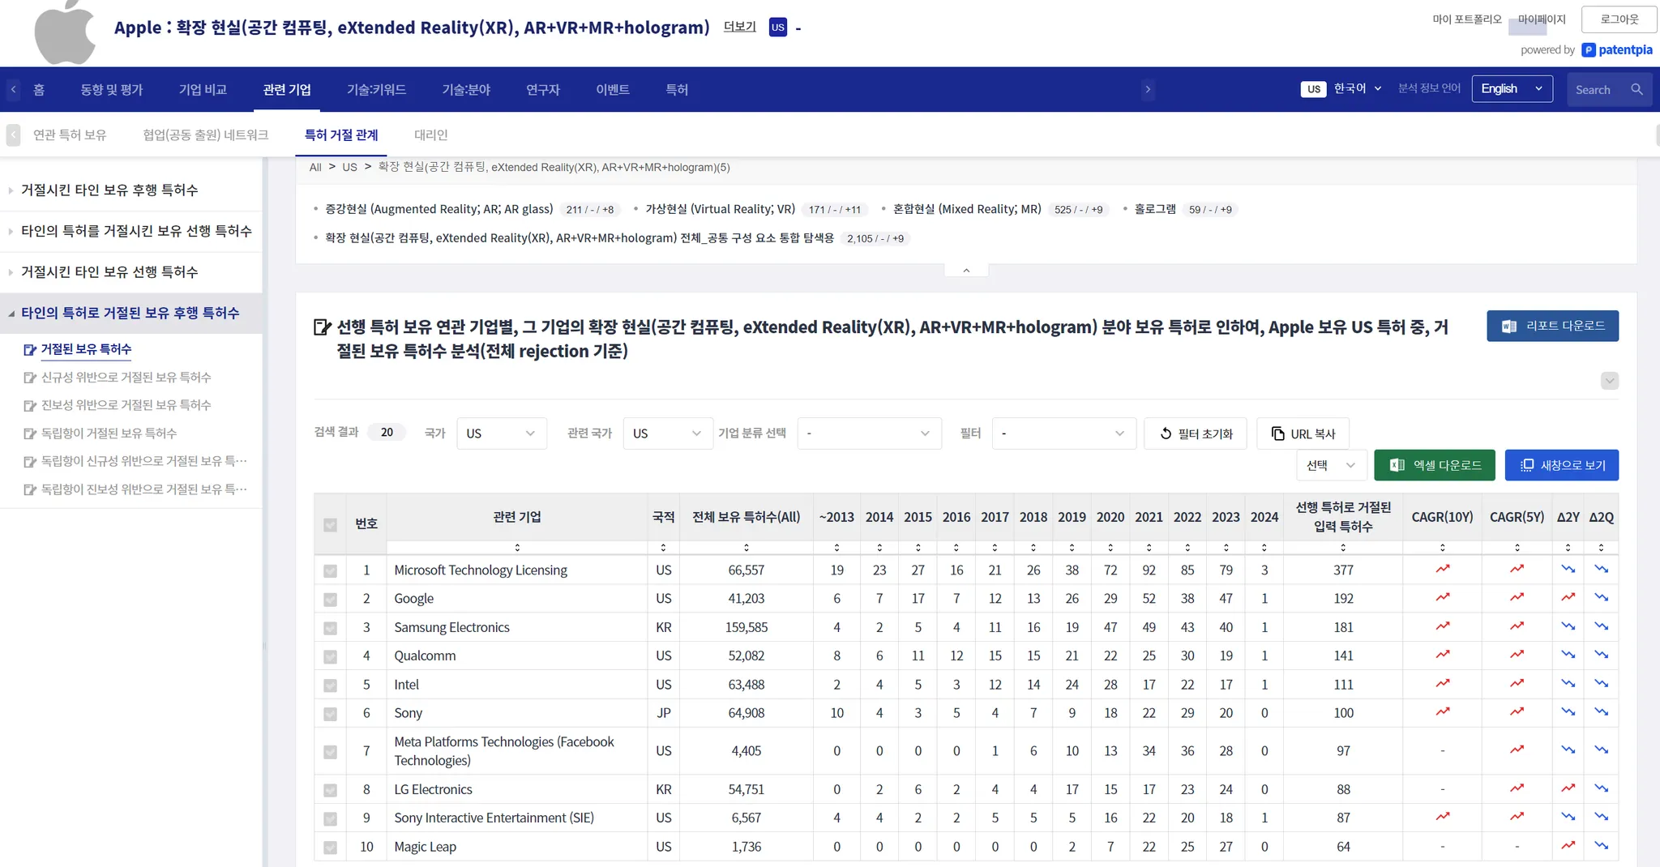Open the 기업 비교 menu

pyautogui.click(x=203, y=89)
